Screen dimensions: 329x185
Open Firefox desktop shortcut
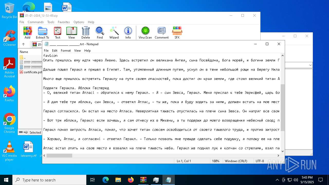[x=9, y=94]
